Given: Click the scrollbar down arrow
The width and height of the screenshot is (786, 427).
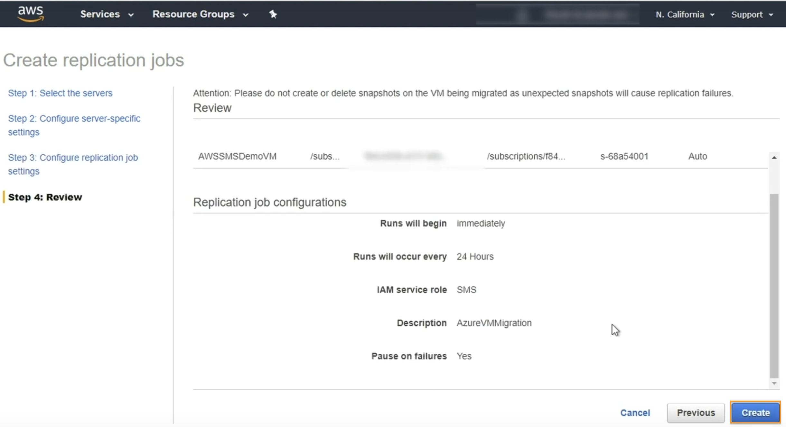Looking at the screenshot, I should pyautogui.click(x=774, y=383).
